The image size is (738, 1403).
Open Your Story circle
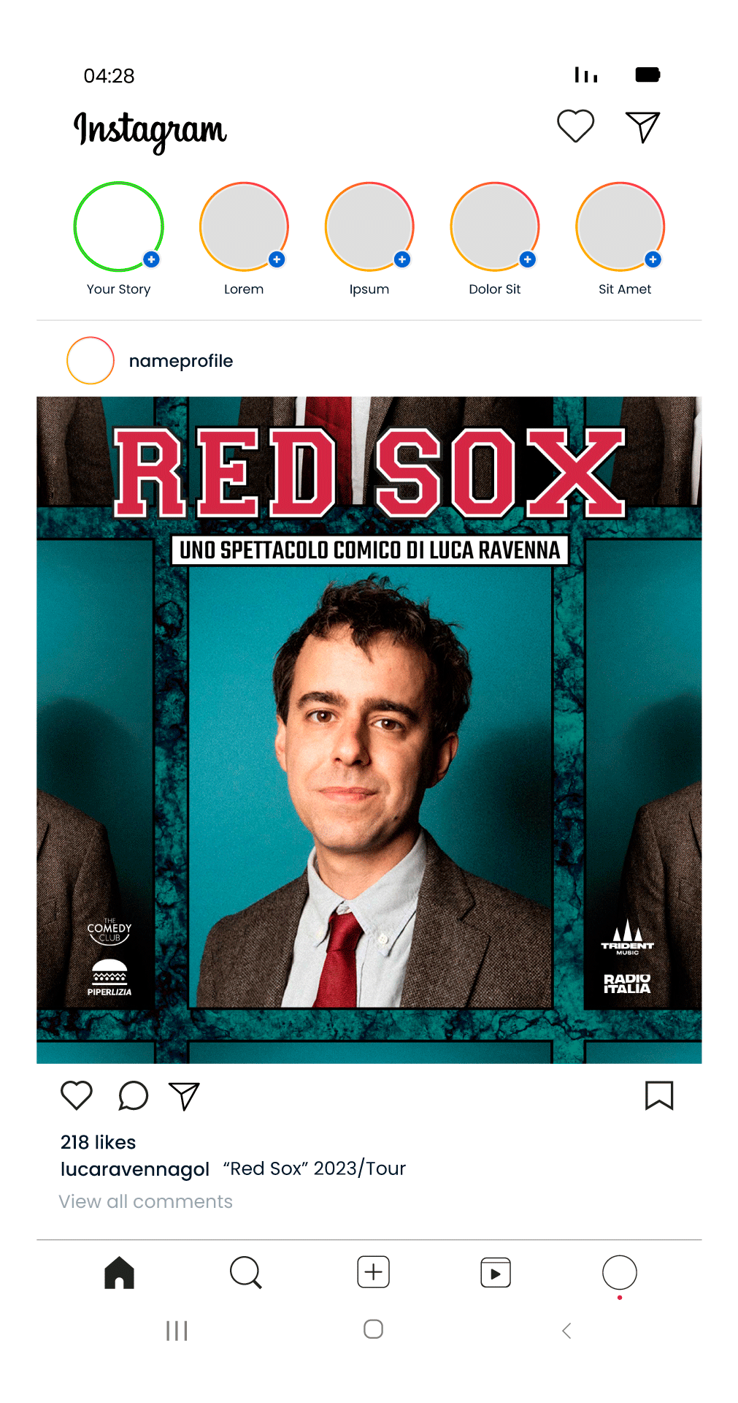(x=118, y=227)
